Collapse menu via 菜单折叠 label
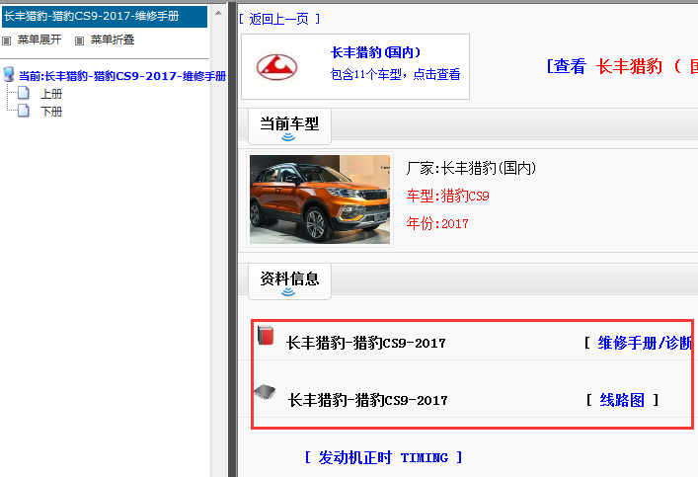Screen dimensions: 698x477 (x=113, y=40)
